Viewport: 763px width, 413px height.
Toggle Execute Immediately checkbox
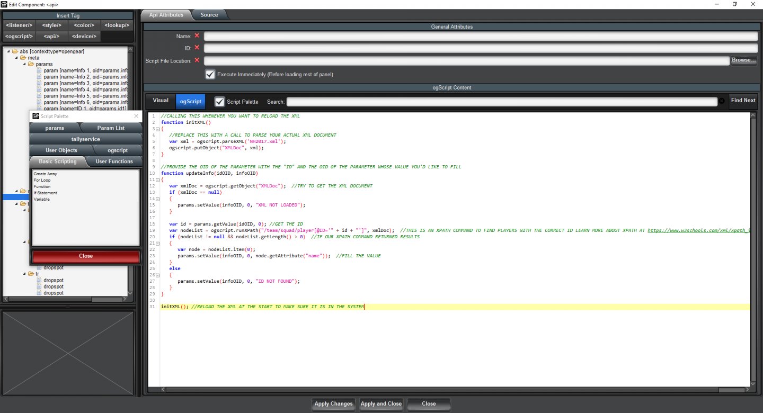(210, 75)
